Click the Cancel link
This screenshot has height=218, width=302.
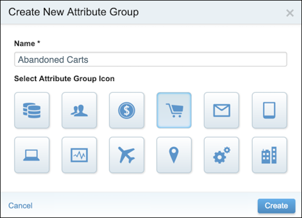(20, 205)
